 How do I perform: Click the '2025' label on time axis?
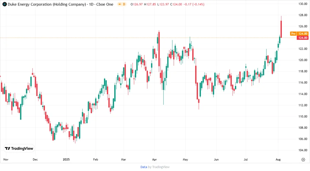coord(66,159)
